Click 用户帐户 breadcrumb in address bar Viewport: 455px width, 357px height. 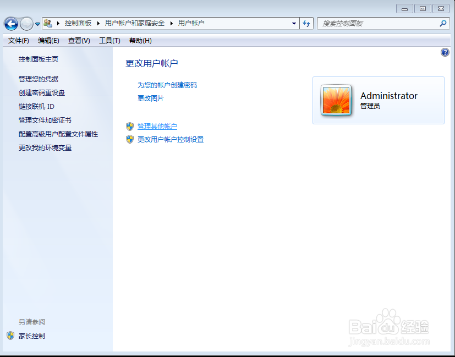coord(191,23)
